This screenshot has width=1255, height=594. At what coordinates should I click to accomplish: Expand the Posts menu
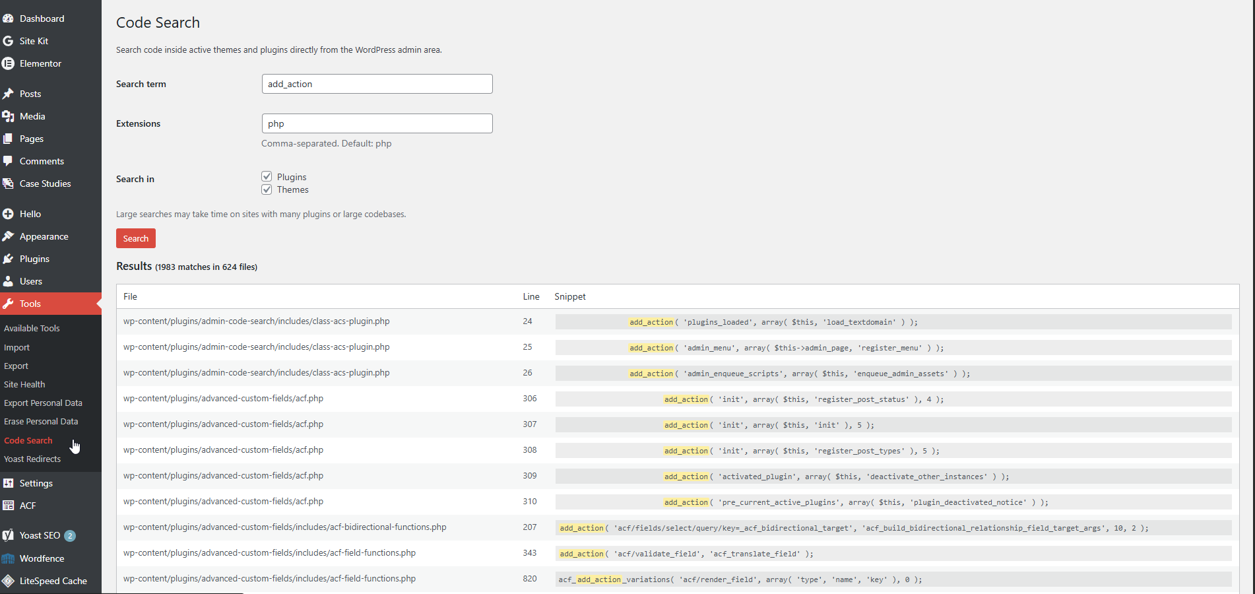(30, 94)
